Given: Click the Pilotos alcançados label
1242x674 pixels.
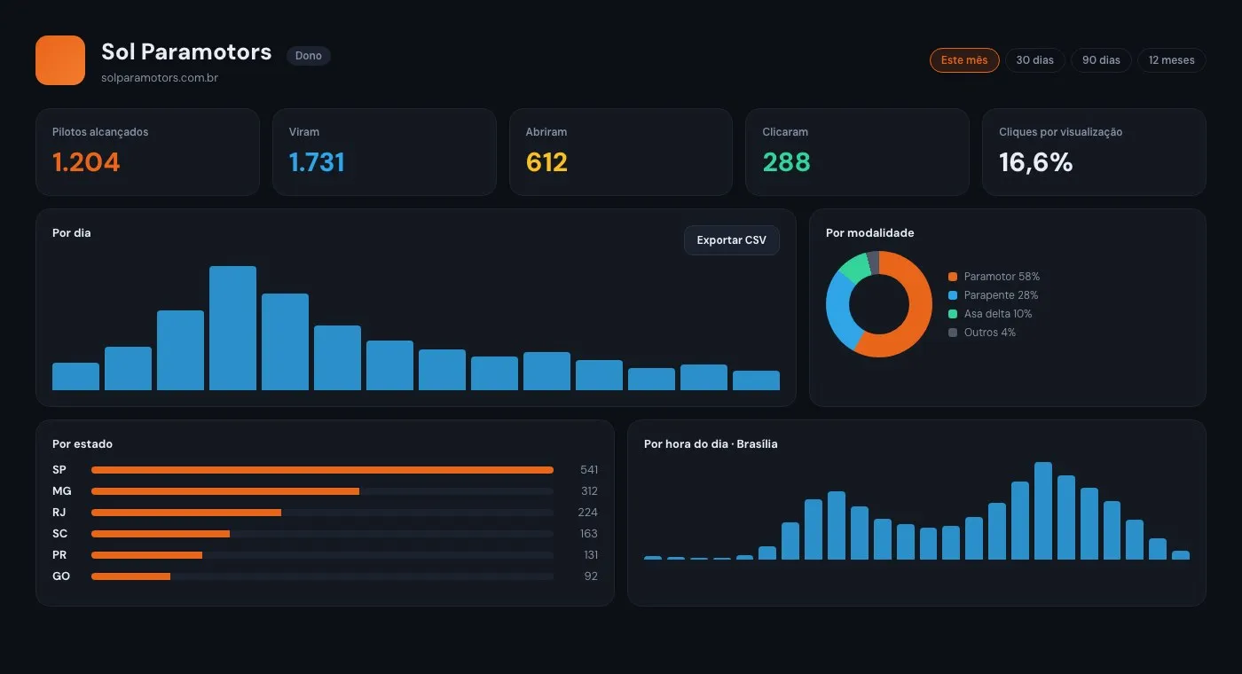Looking at the screenshot, I should click(x=100, y=132).
